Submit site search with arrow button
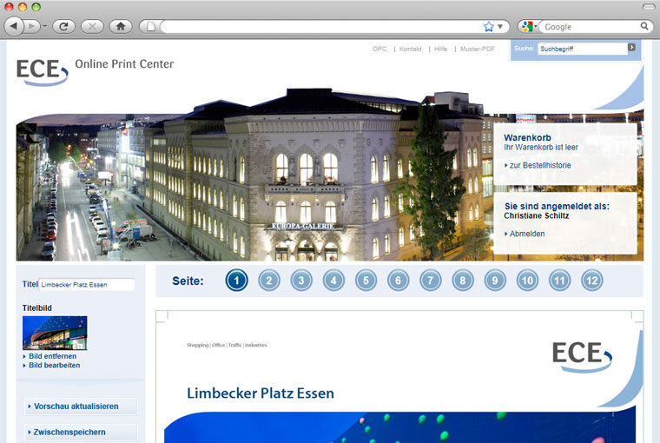 (631, 48)
